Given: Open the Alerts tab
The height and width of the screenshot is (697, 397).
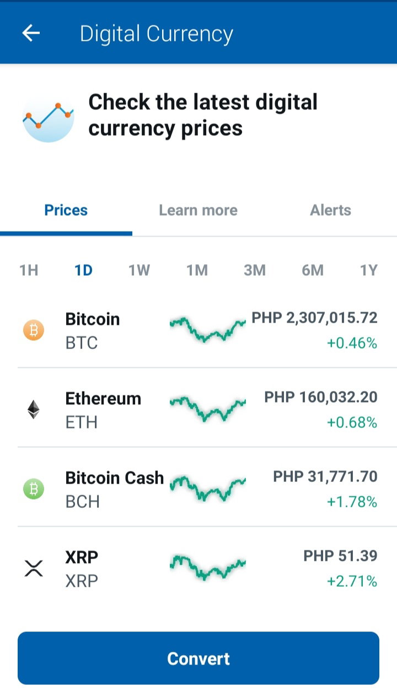Looking at the screenshot, I should click(330, 210).
